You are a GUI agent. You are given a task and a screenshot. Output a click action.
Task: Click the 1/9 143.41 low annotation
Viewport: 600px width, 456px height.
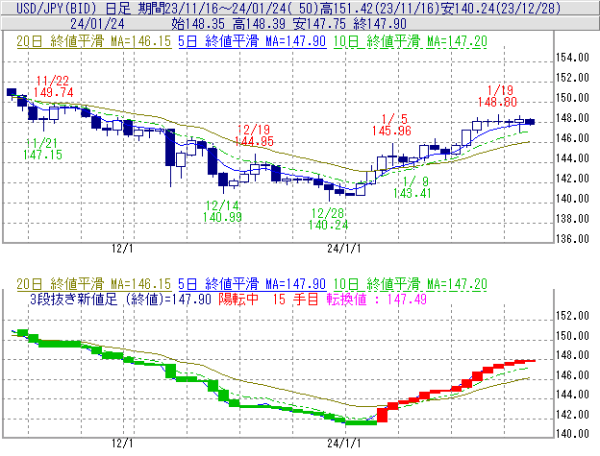[412, 187]
